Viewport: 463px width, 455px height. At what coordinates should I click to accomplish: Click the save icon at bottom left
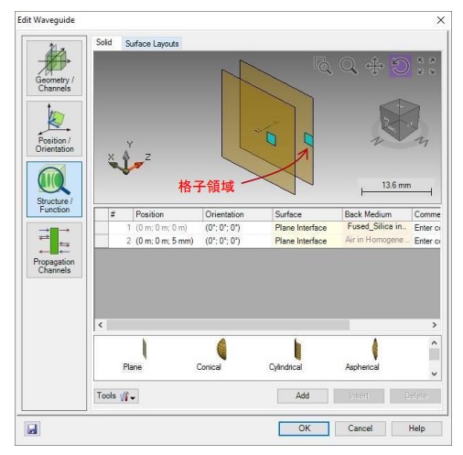coord(32,428)
